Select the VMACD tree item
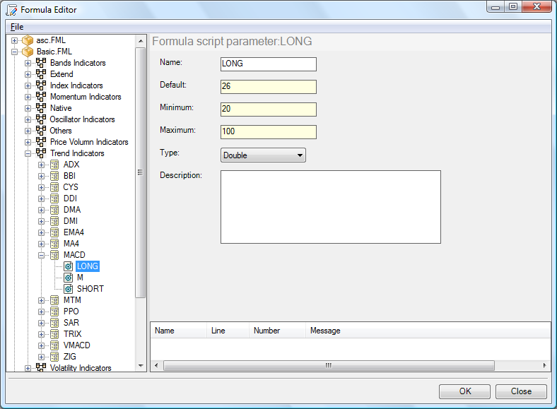Viewport: 557px width, 409px height. coord(77,345)
